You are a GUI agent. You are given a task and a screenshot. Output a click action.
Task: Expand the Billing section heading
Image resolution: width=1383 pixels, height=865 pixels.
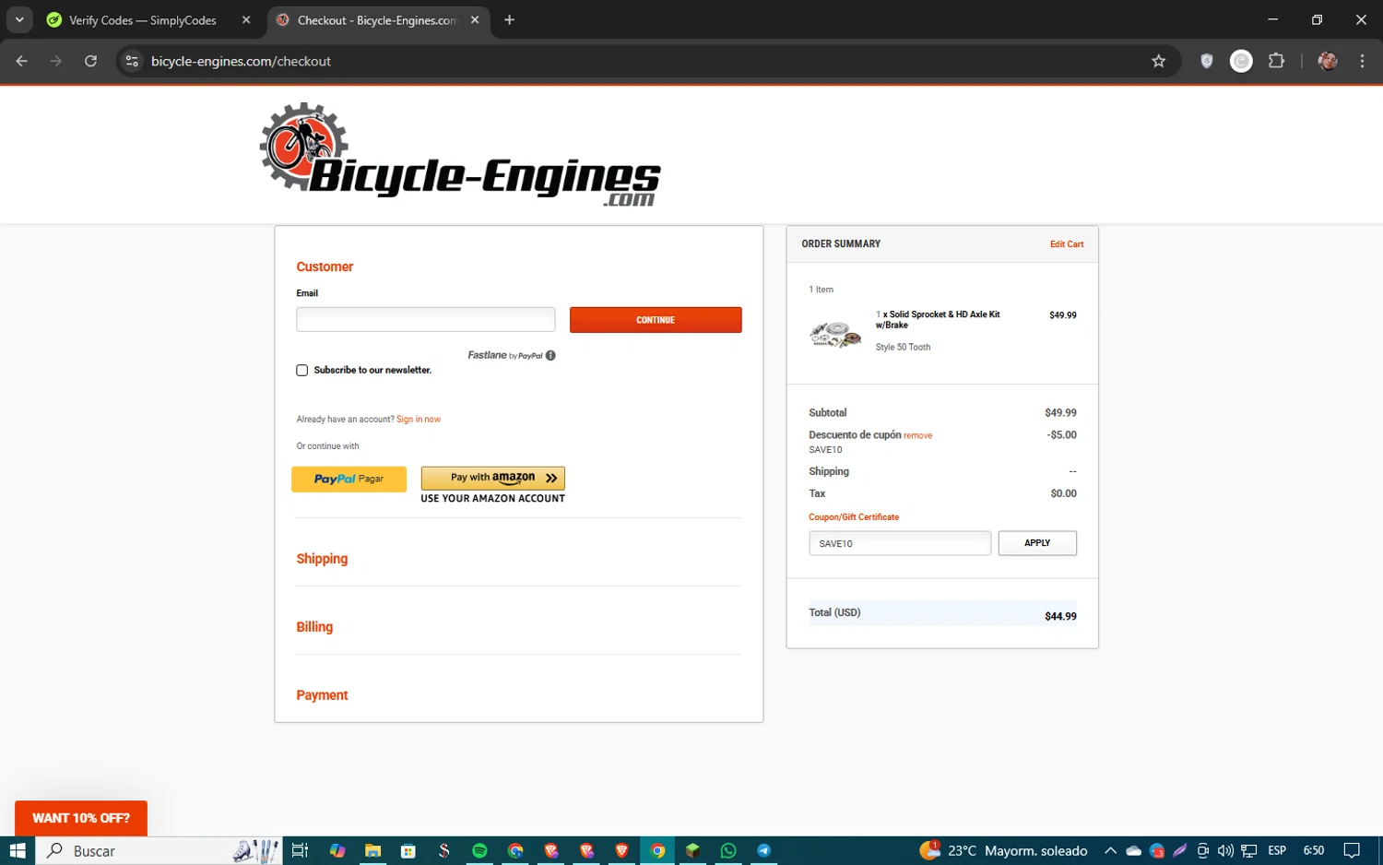click(x=314, y=627)
